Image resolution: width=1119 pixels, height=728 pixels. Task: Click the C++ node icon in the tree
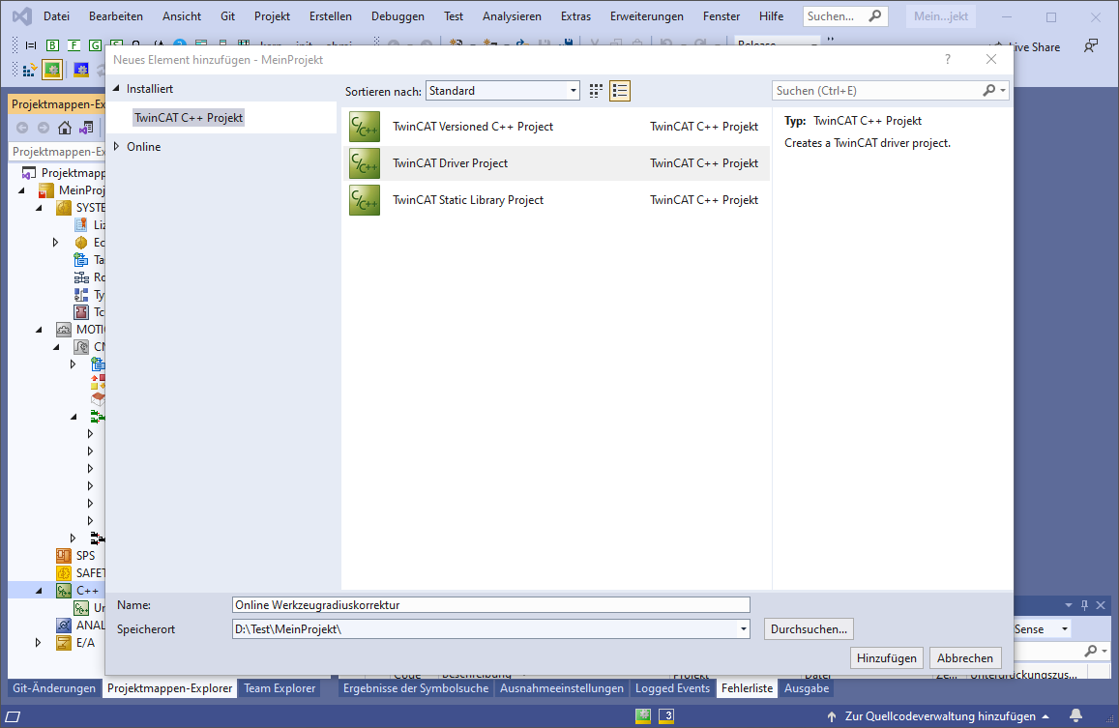click(x=64, y=591)
